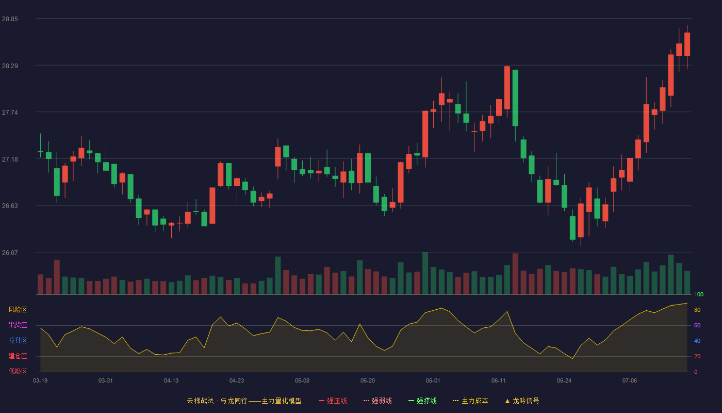Click the 26.63 price axis label
The height and width of the screenshot is (413, 722).
[x=10, y=206]
